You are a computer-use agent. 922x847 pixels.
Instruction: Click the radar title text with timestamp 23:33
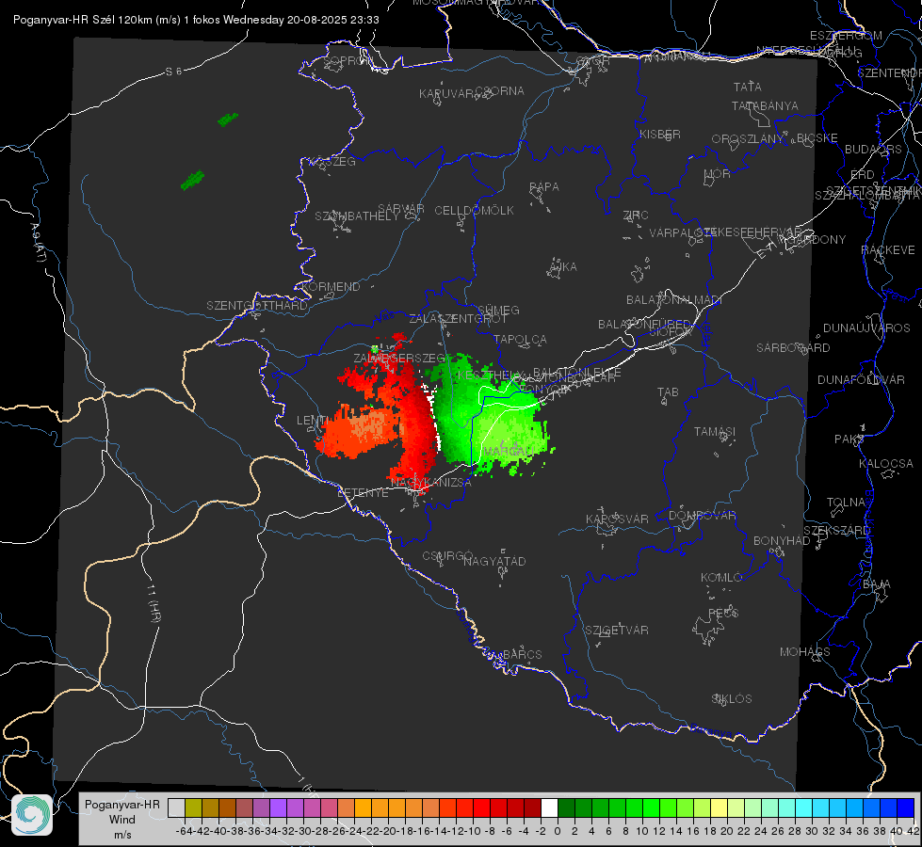196,20
